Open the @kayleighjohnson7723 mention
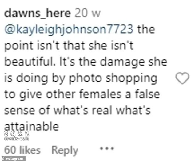Screen dimensions: 195x161 click(69, 30)
